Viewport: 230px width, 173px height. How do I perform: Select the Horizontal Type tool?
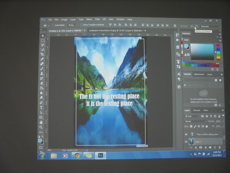[x=41, y=107]
